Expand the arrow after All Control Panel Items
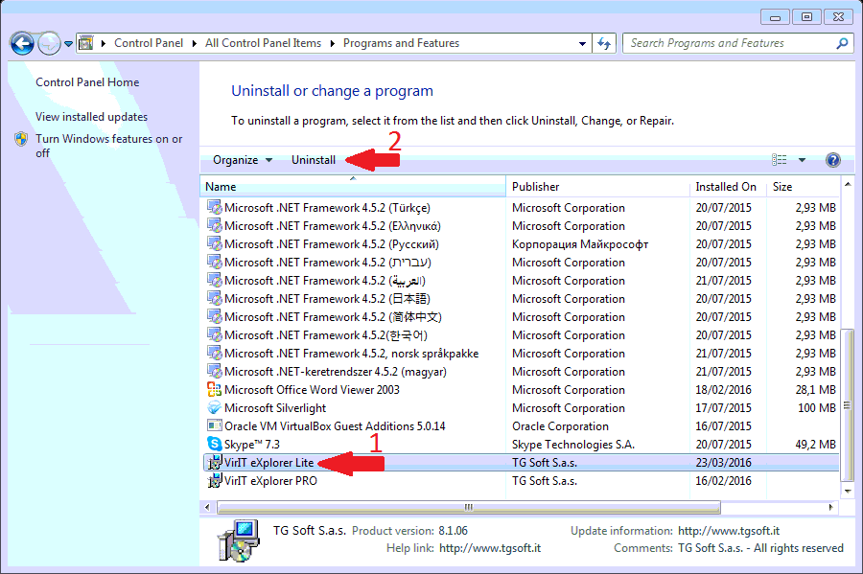Viewport: 863px width, 574px height. coord(333,43)
